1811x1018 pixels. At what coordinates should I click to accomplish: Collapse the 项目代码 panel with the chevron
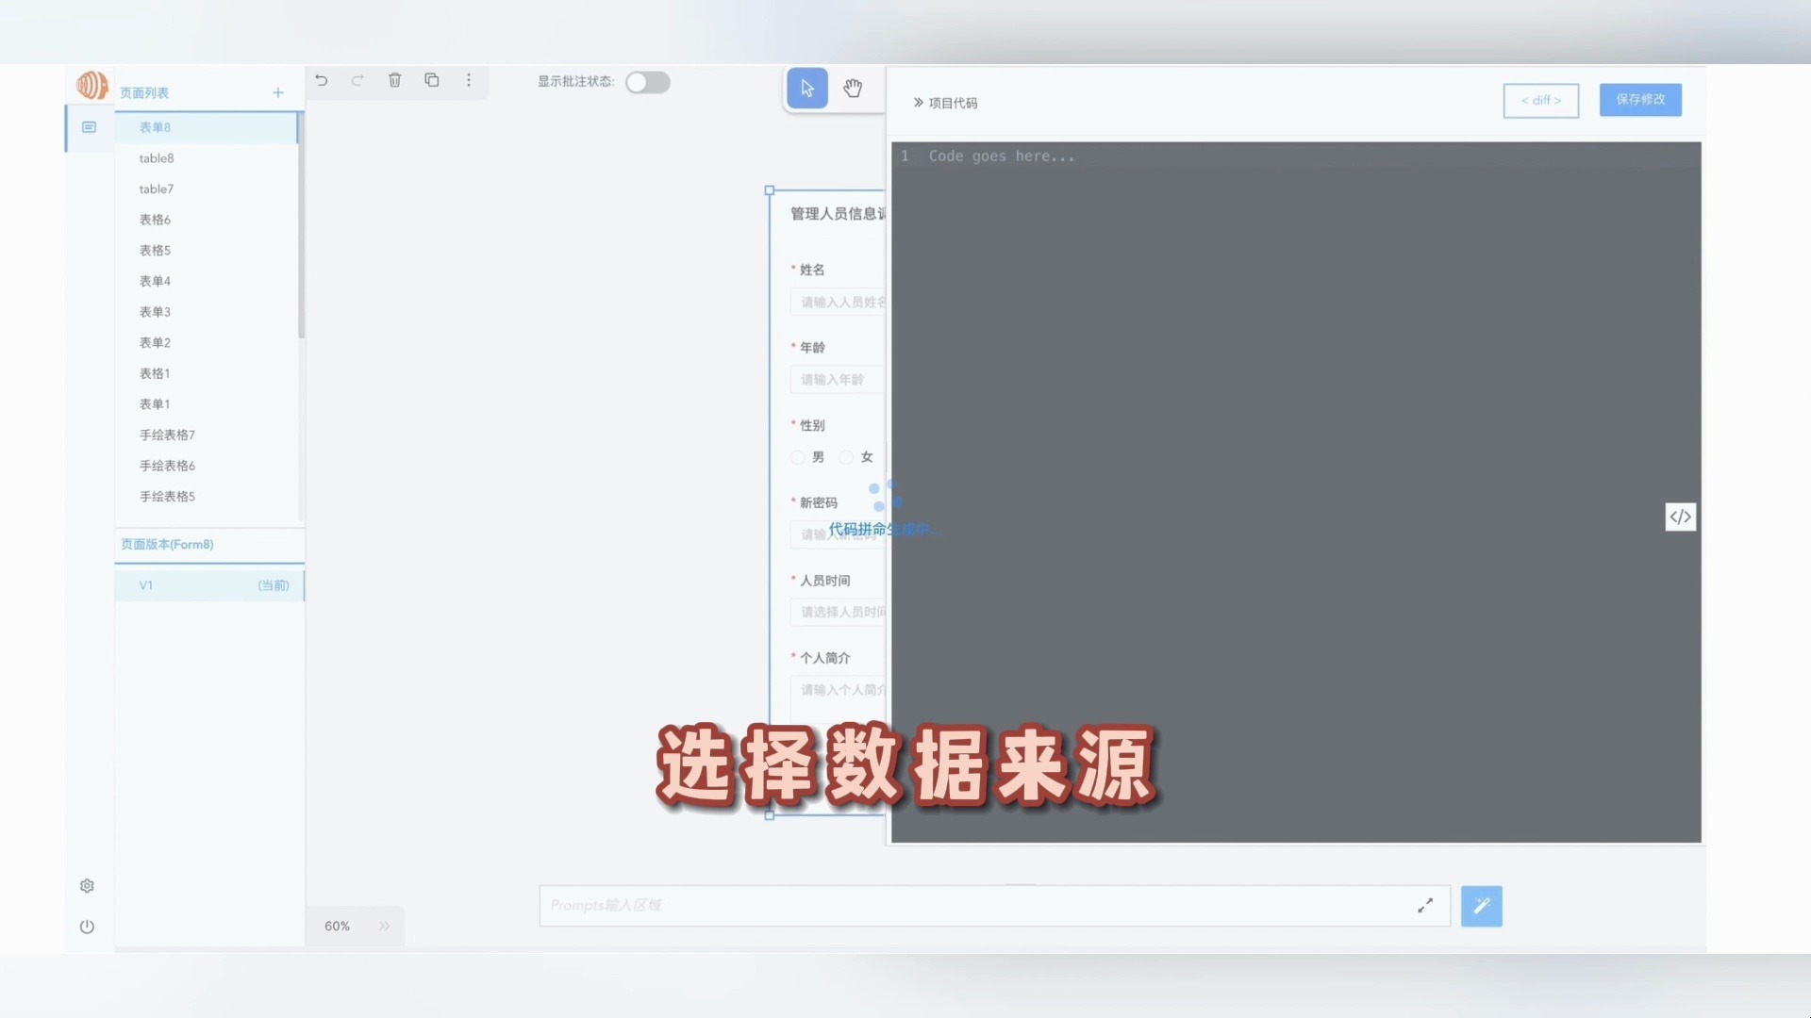pyautogui.click(x=917, y=102)
